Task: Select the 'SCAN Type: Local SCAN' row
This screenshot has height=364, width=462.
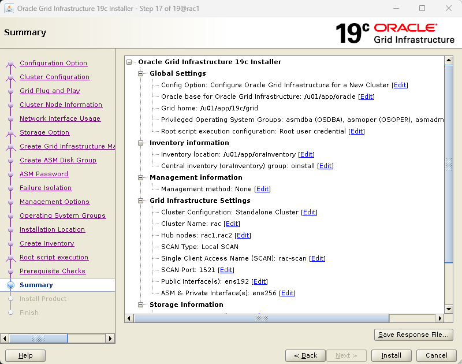Action: (200, 247)
